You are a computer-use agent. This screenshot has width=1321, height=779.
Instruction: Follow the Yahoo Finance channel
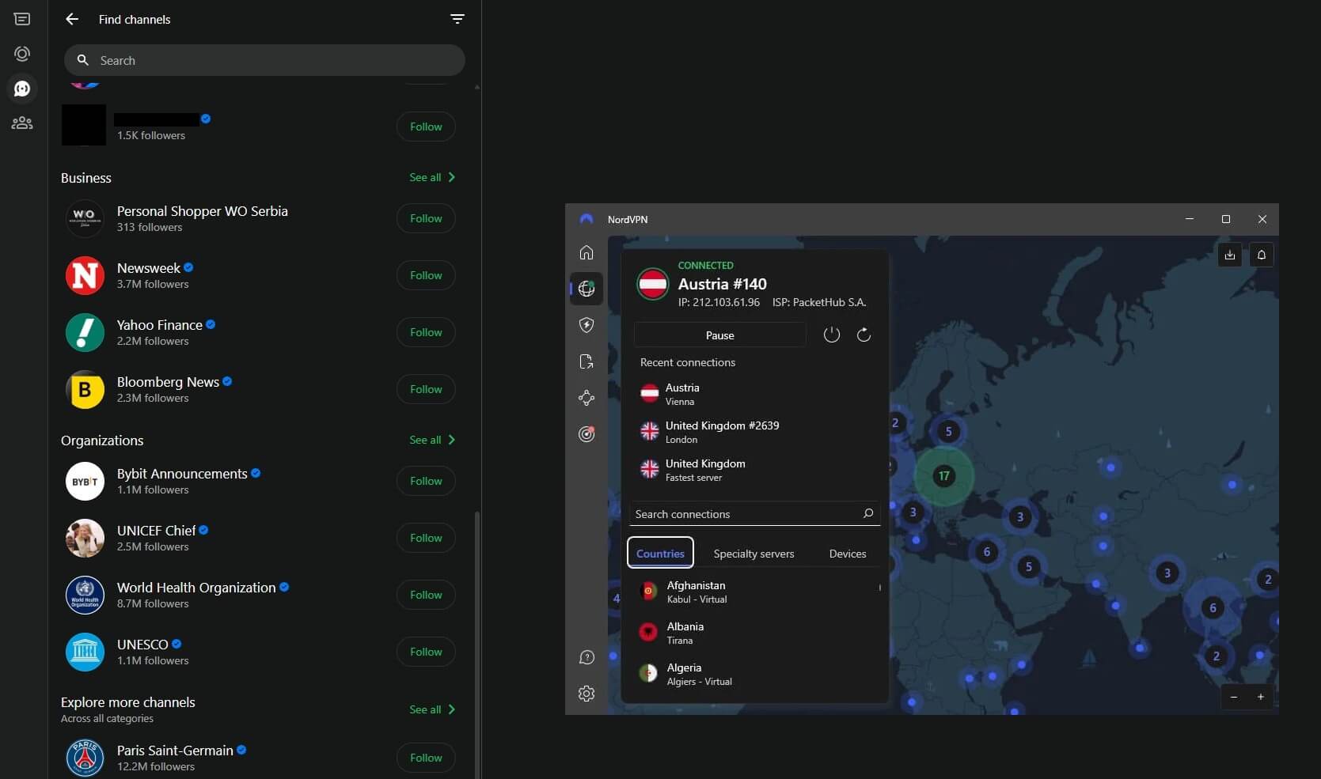point(426,332)
